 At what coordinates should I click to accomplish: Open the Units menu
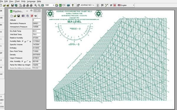[x=23, y=1]
